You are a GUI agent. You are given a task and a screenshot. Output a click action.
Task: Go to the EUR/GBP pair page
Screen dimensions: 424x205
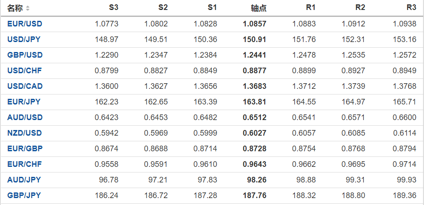[x=25, y=149]
